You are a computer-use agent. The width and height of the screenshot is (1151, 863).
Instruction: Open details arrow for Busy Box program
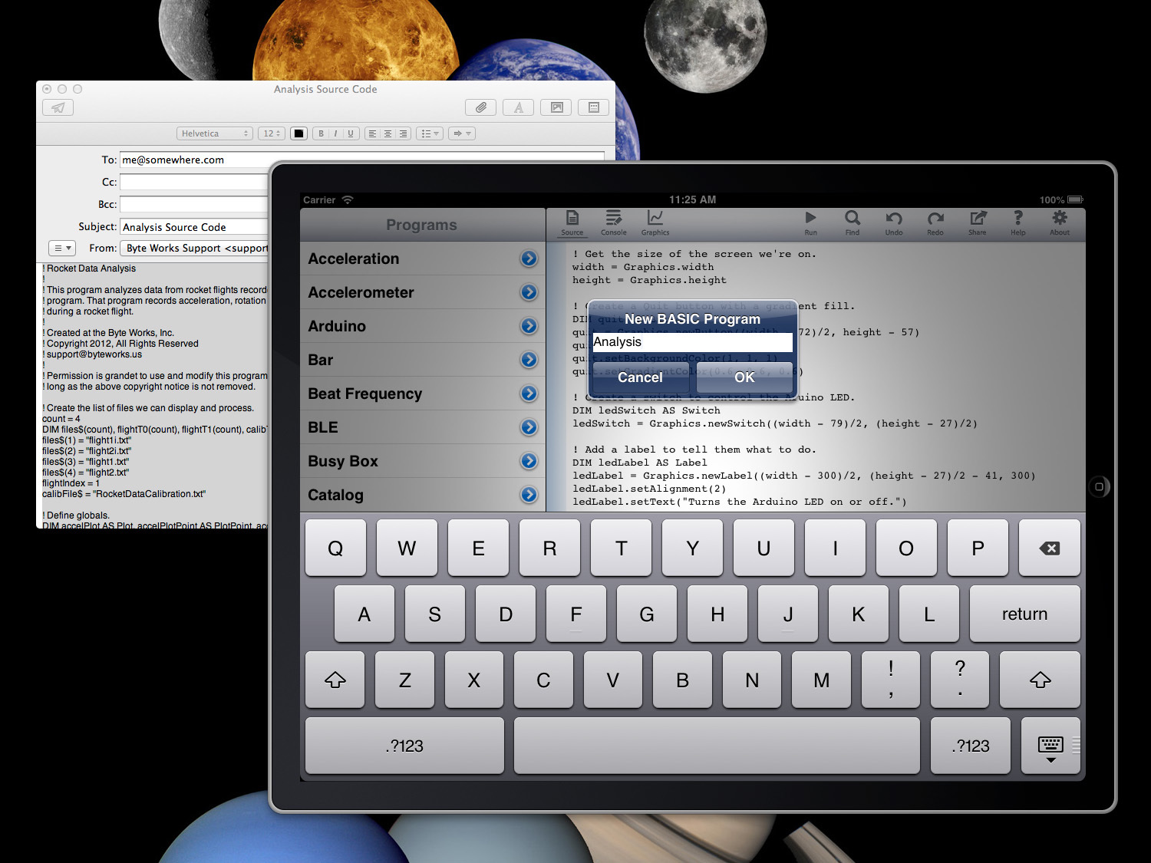click(x=529, y=461)
